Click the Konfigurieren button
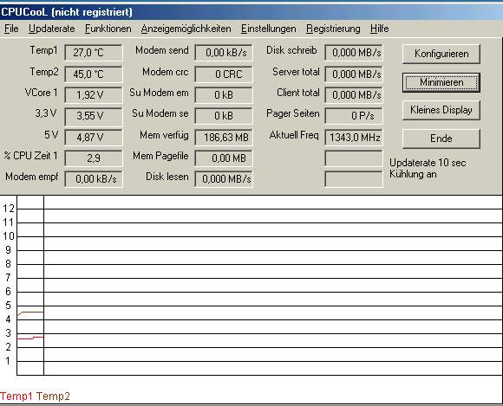This screenshot has width=503, height=406. (441, 54)
